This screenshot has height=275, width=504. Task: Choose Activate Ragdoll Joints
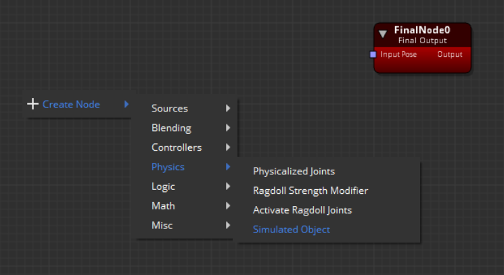(302, 210)
